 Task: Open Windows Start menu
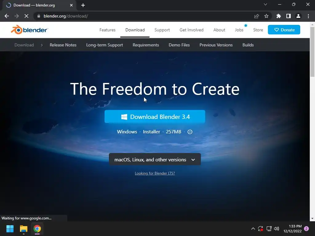10,229
